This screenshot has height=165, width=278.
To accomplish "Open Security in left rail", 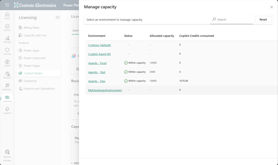I will coord(7,51).
